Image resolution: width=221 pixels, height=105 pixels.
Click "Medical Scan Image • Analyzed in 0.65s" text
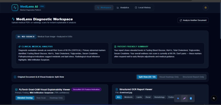(55, 37)
